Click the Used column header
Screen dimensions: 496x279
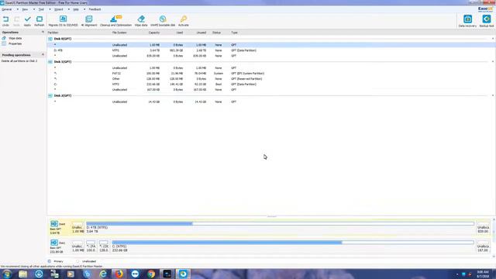(179, 33)
